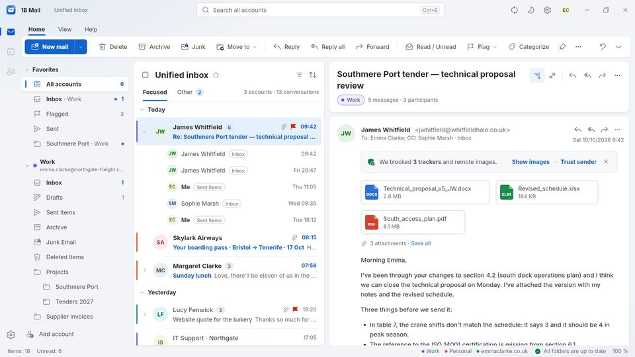Change sort order with the arrows icon
635x357 pixels.
(313, 75)
